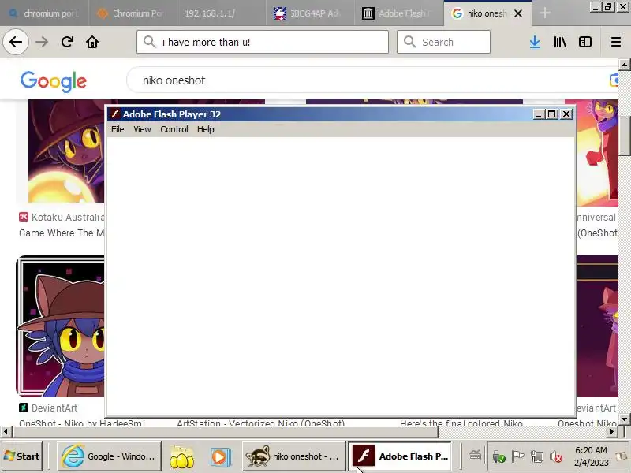Image resolution: width=631 pixels, height=473 pixels.
Task: Click the Adobe Flash Player taskbar button
Action: tap(400, 456)
